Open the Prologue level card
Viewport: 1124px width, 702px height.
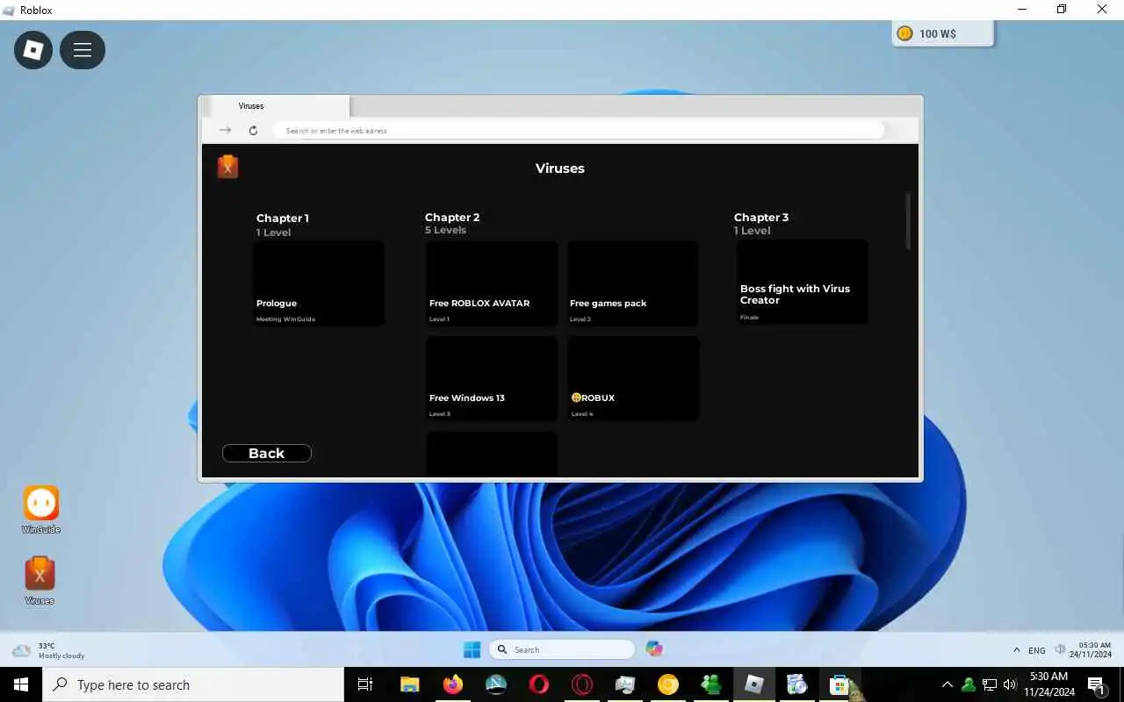pos(319,283)
